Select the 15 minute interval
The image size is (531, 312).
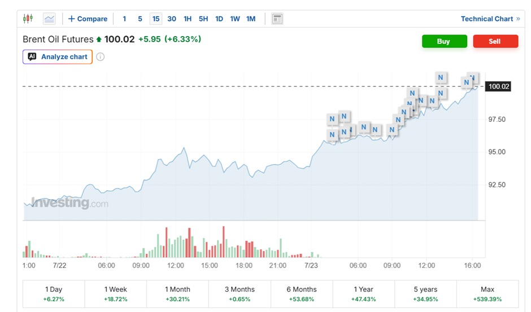point(156,19)
